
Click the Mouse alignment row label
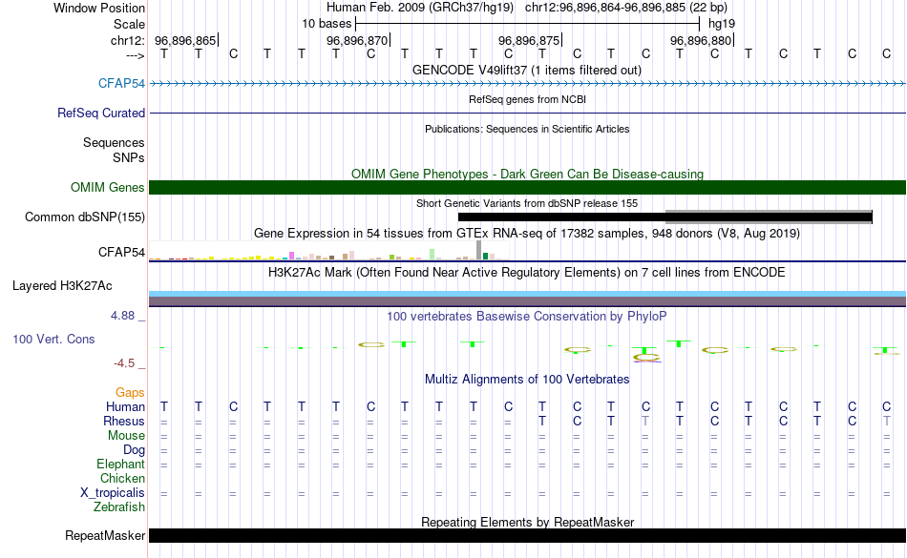tap(126, 436)
